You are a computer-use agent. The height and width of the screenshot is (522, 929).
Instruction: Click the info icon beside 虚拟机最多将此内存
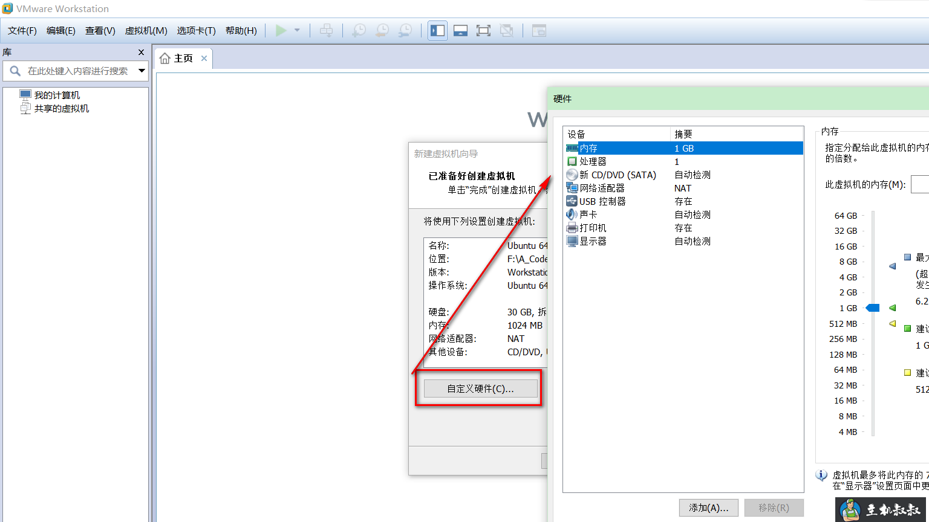(x=821, y=475)
